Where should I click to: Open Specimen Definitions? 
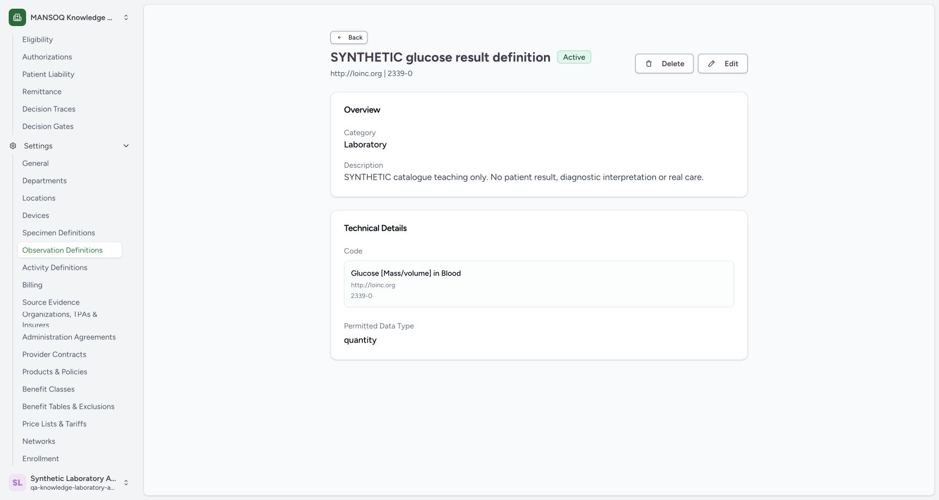(59, 233)
